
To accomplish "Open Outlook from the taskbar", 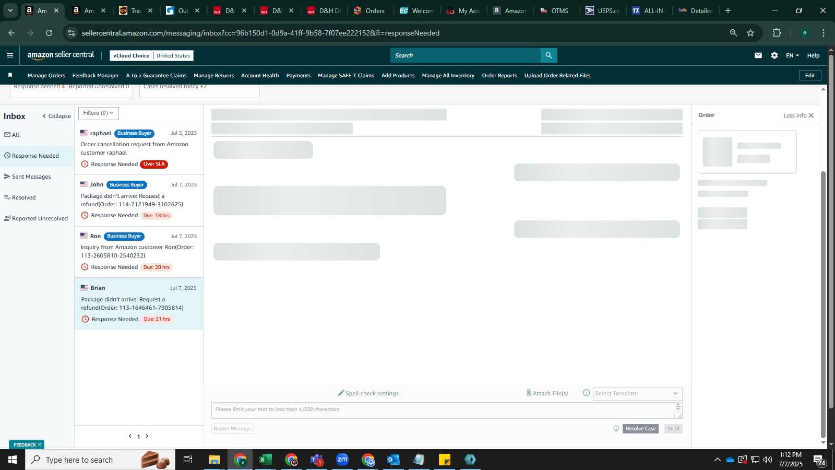I will [x=393, y=460].
